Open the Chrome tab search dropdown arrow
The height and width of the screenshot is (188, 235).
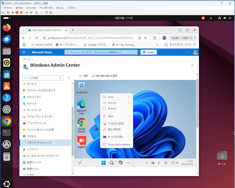click(x=23, y=30)
